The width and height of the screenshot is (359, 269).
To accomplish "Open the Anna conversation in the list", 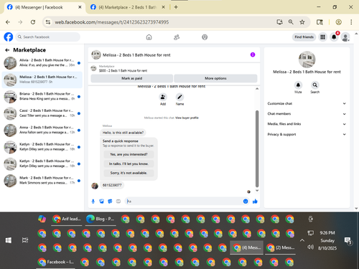I will pos(42,130).
